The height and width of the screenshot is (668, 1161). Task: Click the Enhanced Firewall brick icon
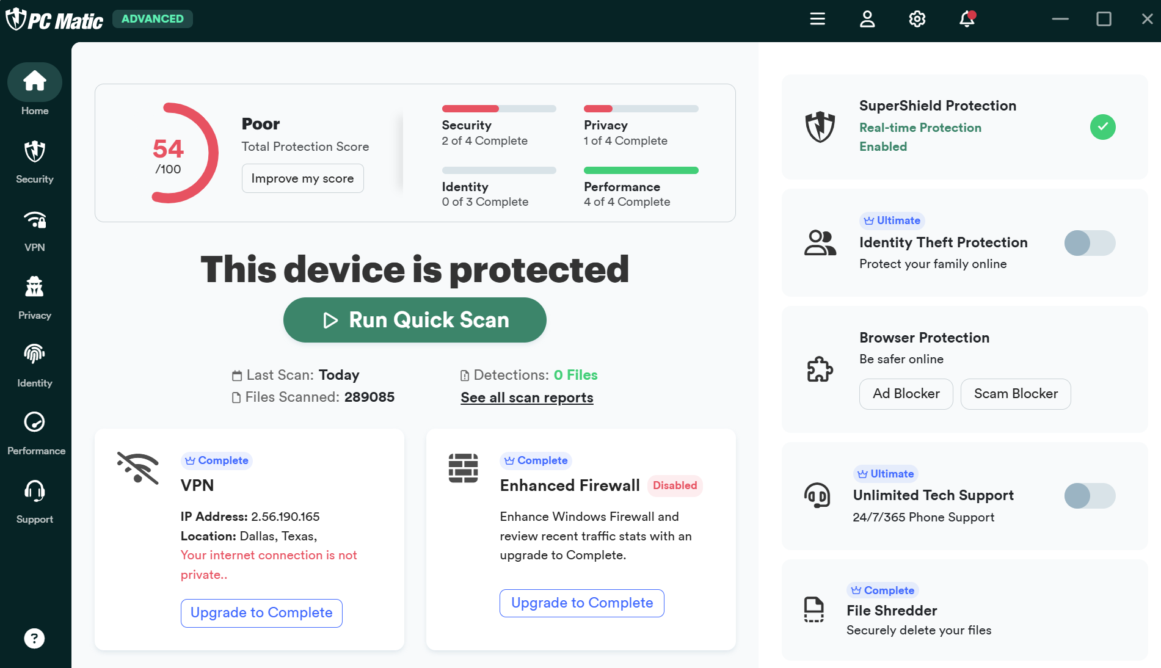[463, 468]
